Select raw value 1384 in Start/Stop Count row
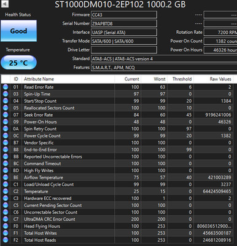The height and width of the screenshot is (246, 237). (x=226, y=101)
